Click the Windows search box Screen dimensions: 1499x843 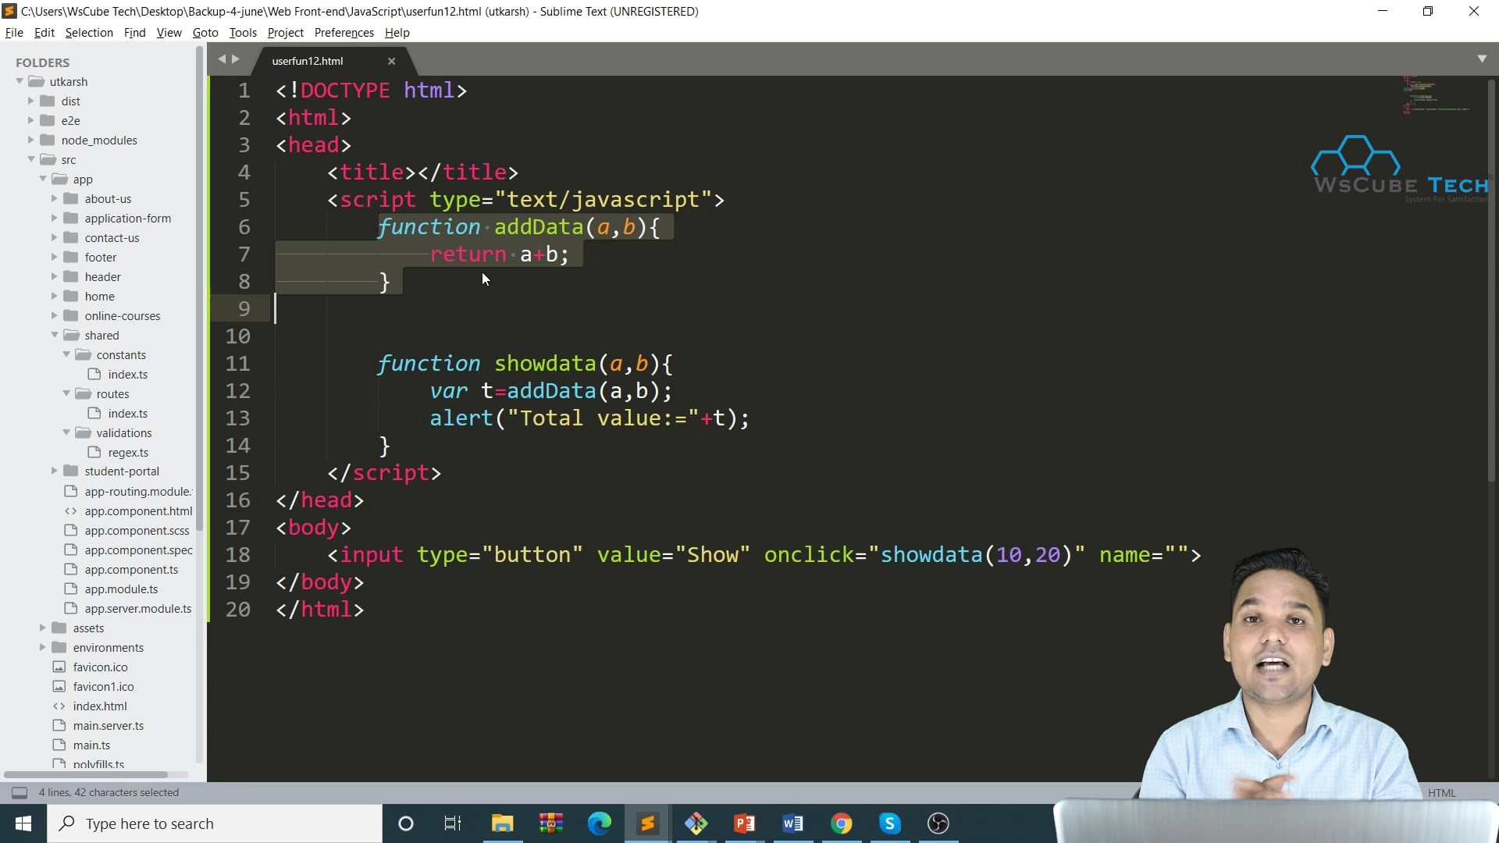pos(215,823)
